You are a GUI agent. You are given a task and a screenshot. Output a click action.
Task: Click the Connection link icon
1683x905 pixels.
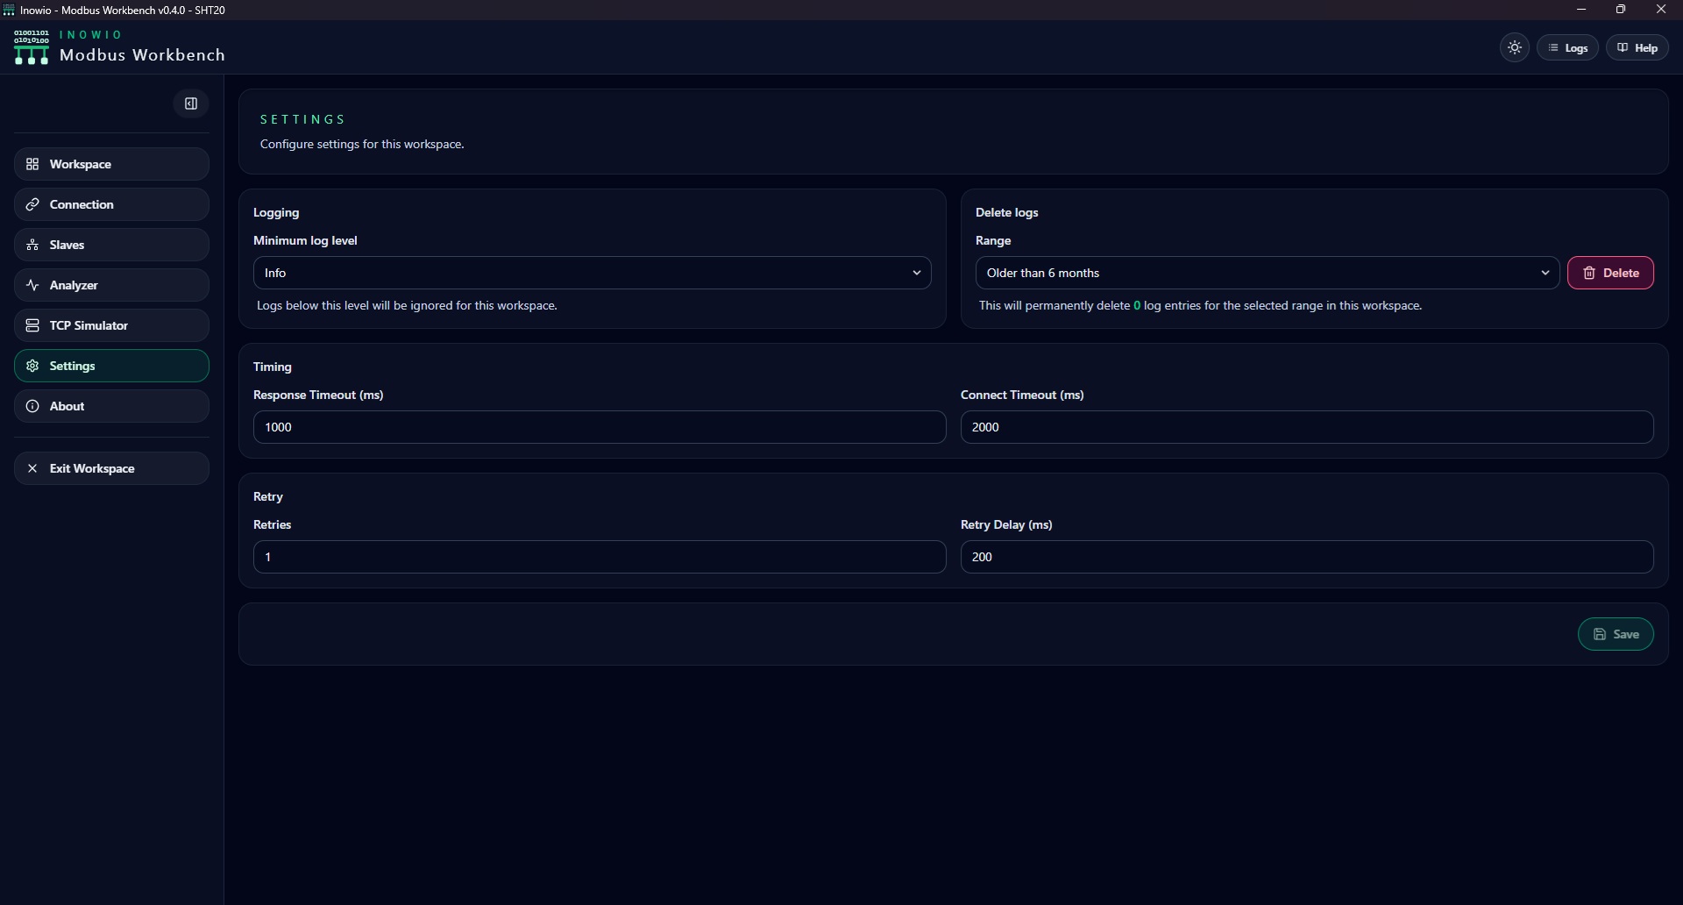pyautogui.click(x=32, y=204)
